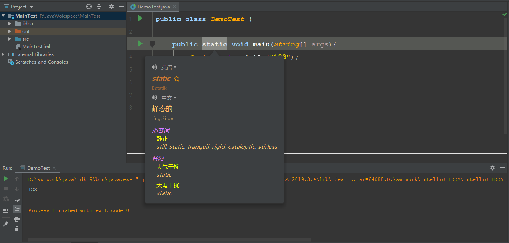
Task: Print the console output
Action: point(17,219)
